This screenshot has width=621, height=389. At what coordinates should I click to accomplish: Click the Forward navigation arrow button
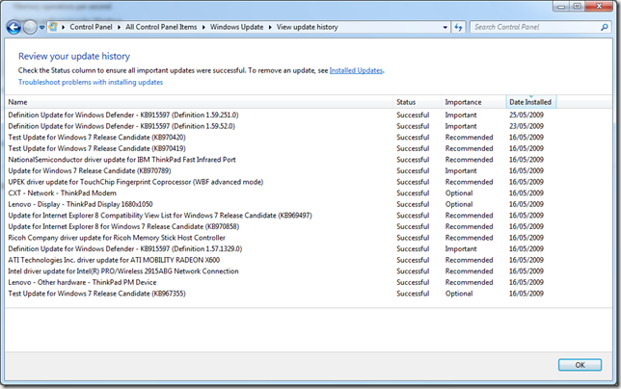pyautogui.click(x=30, y=27)
